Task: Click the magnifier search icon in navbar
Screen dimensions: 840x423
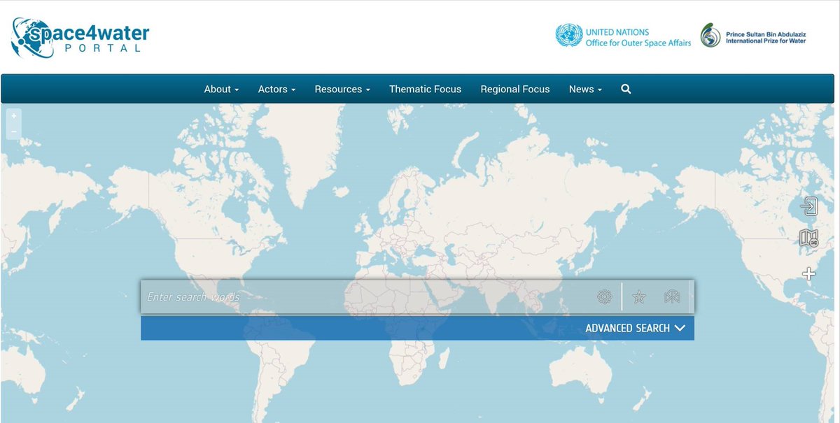Action: pos(626,89)
